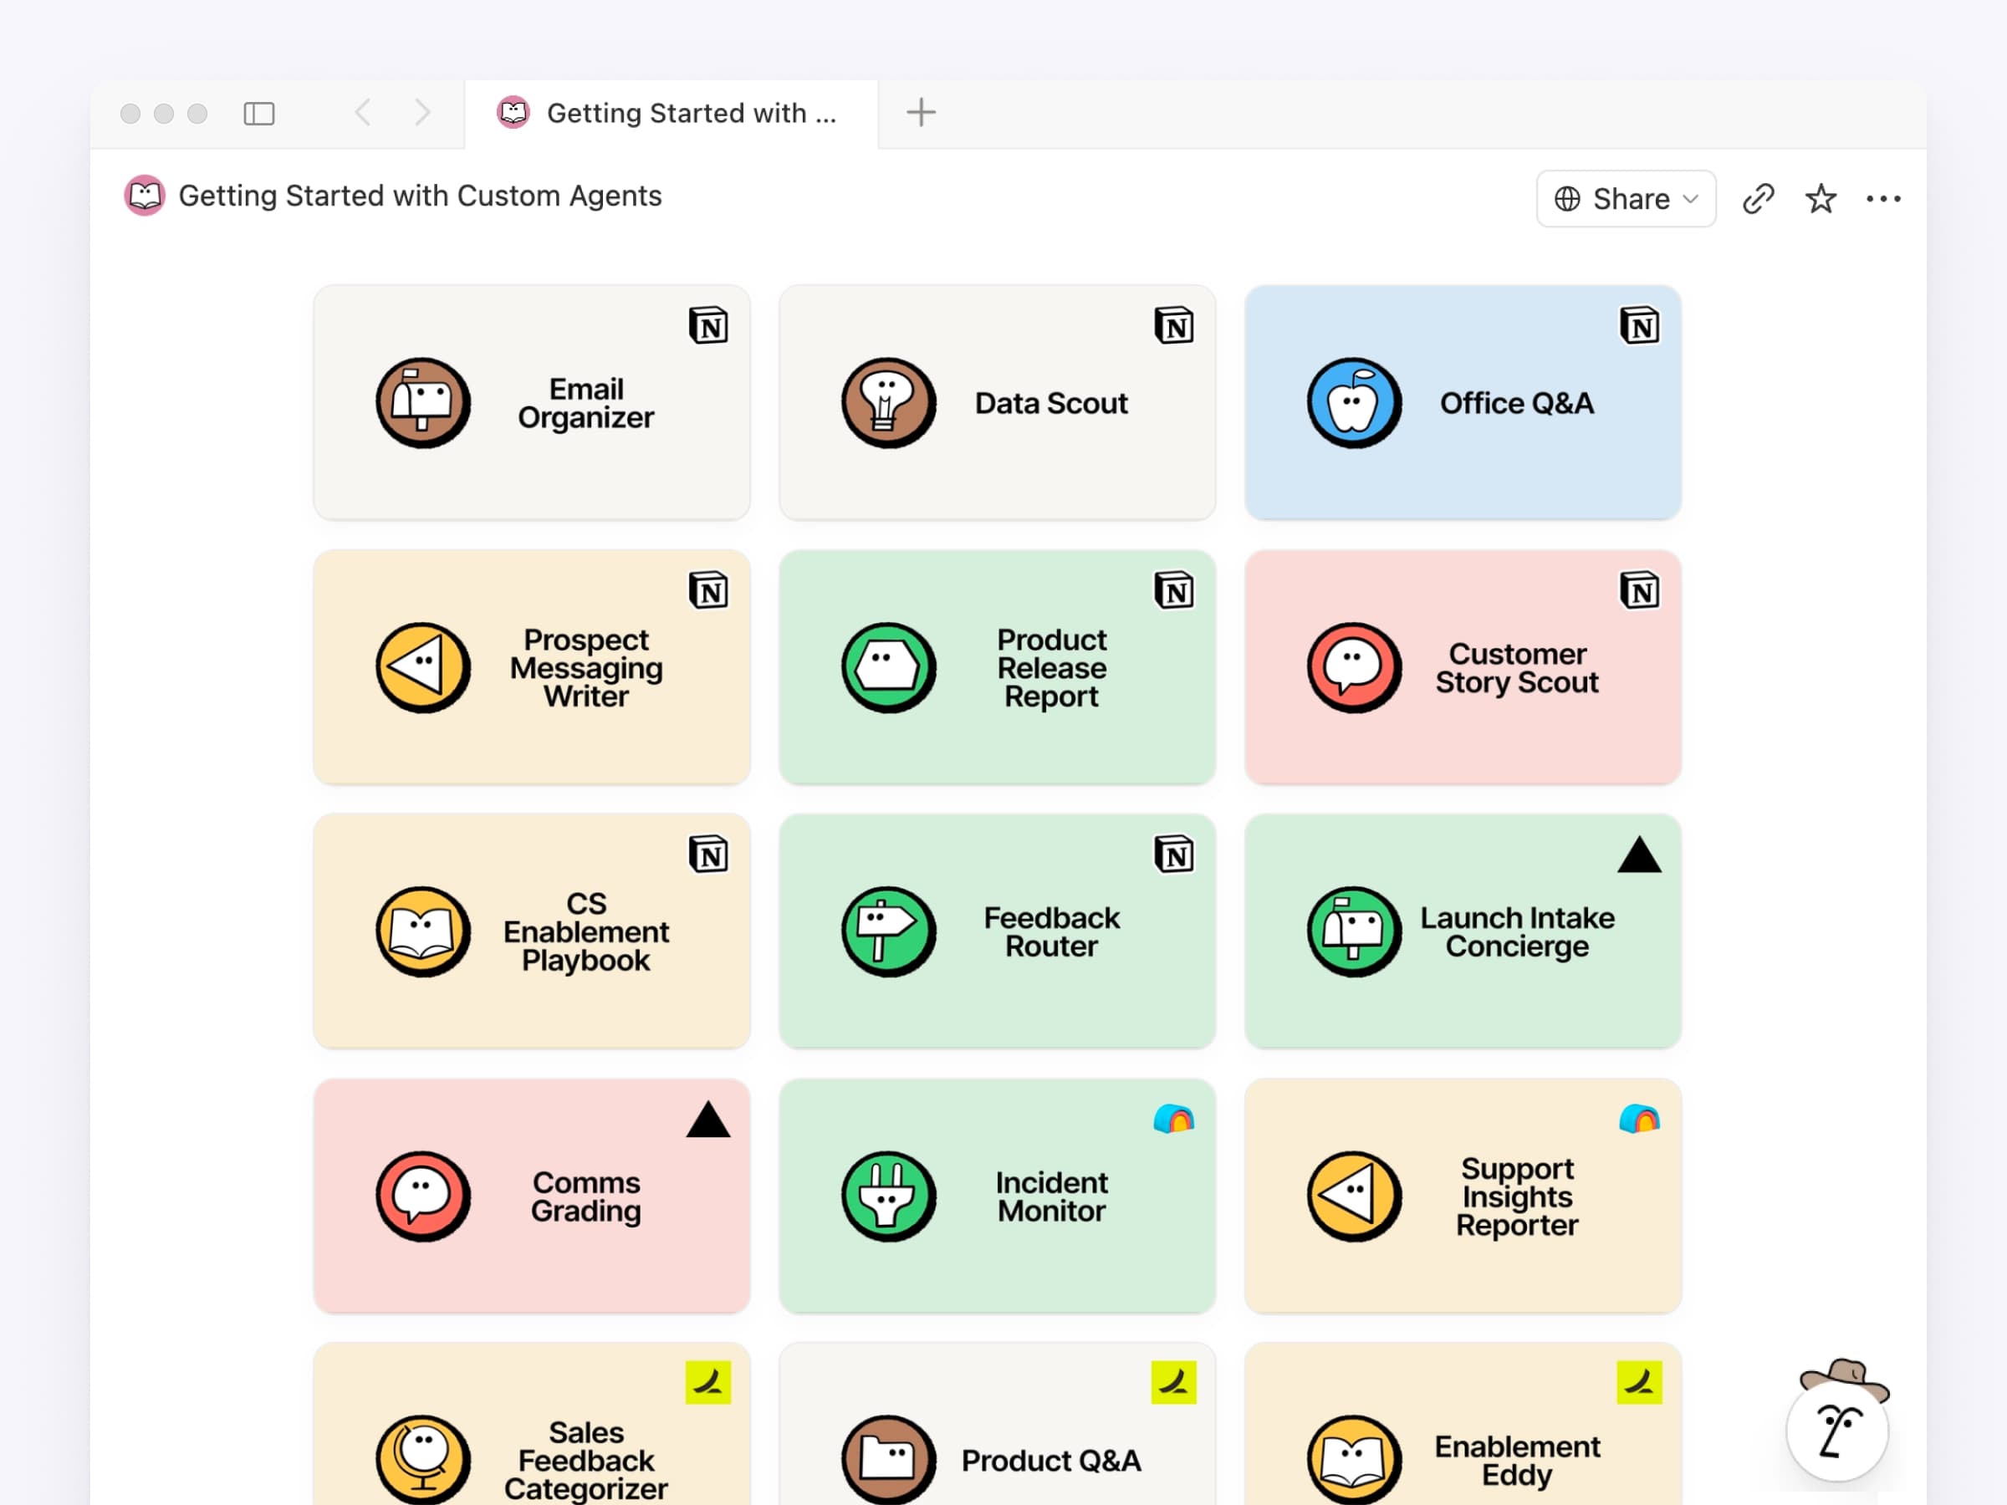Copy the page link via the chain icon
Viewport: 2007px width, 1505px height.
[x=1758, y=199]
